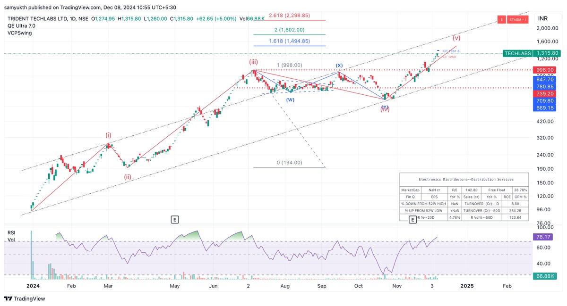Viewport: 567px width, 306px height.
Task: Click the blue (X) wave label
Action: pyautogui.click(x=339, y=65)
